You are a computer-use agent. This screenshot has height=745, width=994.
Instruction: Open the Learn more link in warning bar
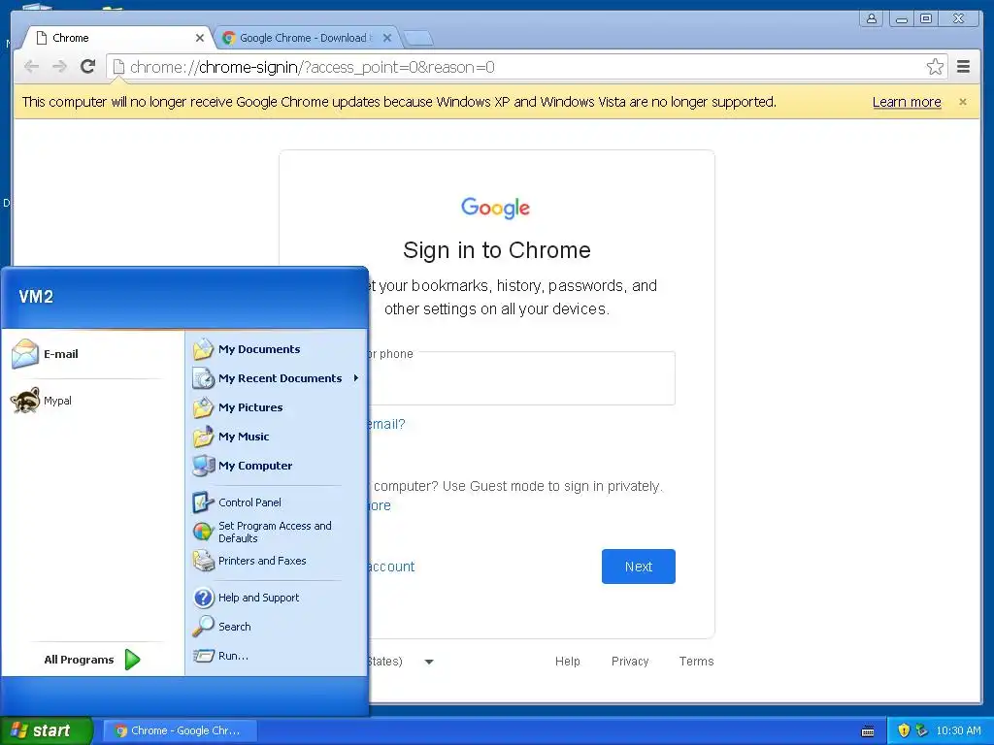pyautogui.click(x=907, y=102)
